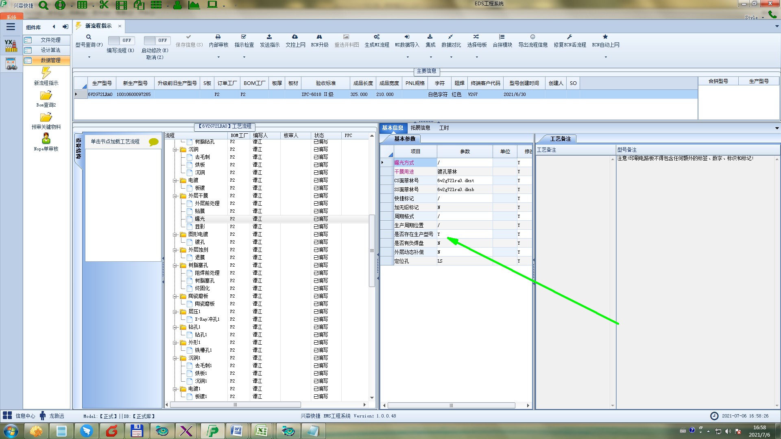Click the 文控上网 cloud icon
The height and width of the screenshot is (439, 781).
[x=295, y=37]
